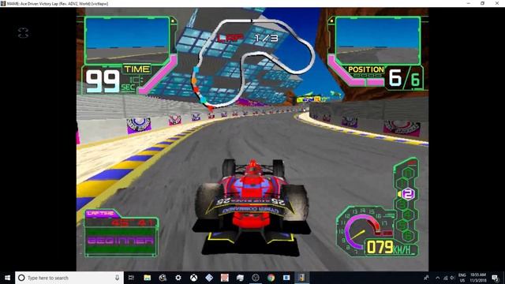Select the active MAME icon on the taskbar

click(301, 278)
